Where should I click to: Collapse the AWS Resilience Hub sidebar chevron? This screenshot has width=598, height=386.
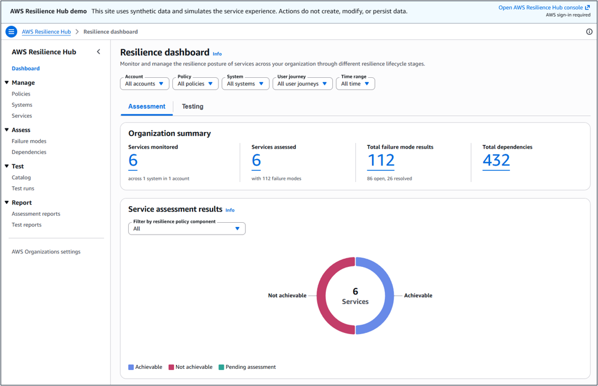[x=99, y=52]
